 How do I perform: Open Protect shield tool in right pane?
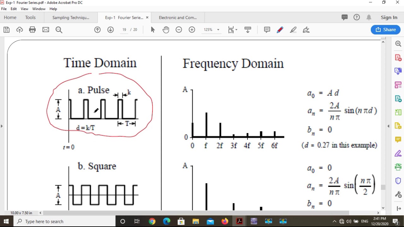point(398,181)
